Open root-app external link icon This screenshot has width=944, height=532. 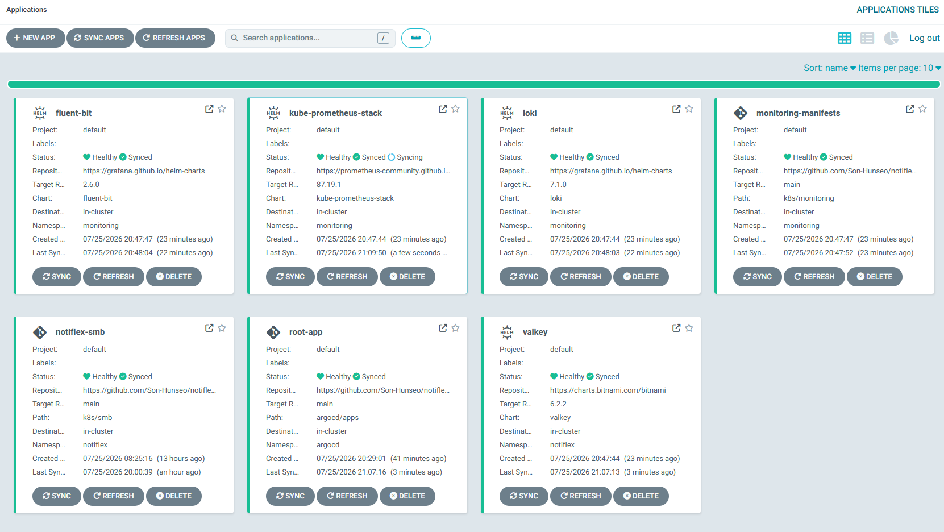click(443, 328)
